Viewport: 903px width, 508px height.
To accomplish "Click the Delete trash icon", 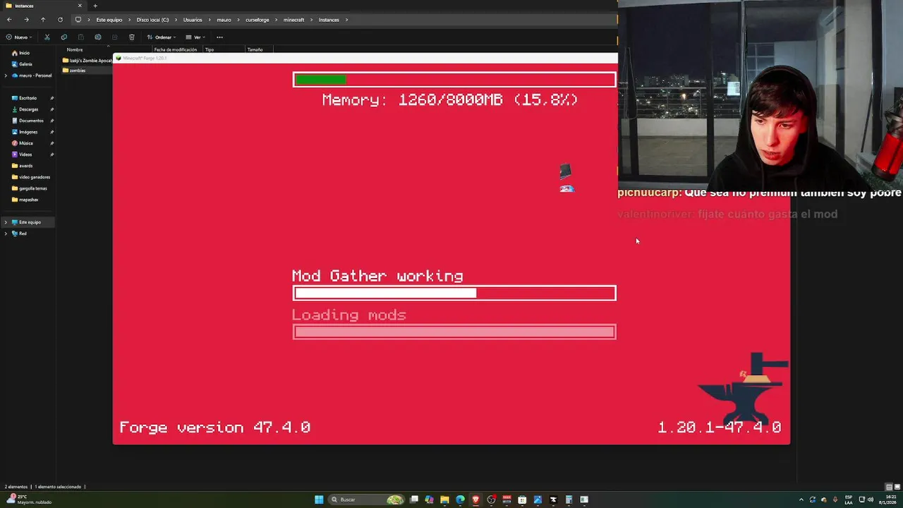I will pos(132,37).
